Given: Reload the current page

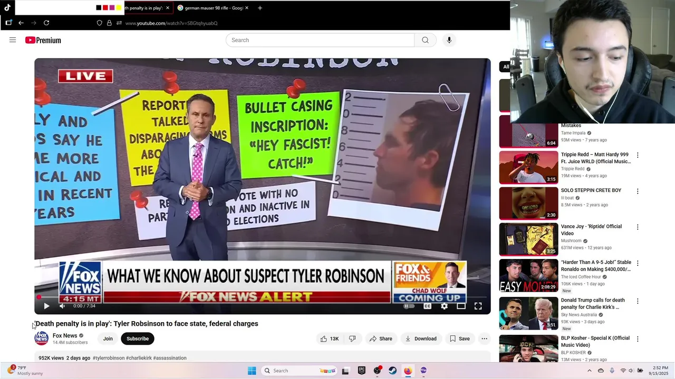Looking at the screenshot, I should coord(46,23).
